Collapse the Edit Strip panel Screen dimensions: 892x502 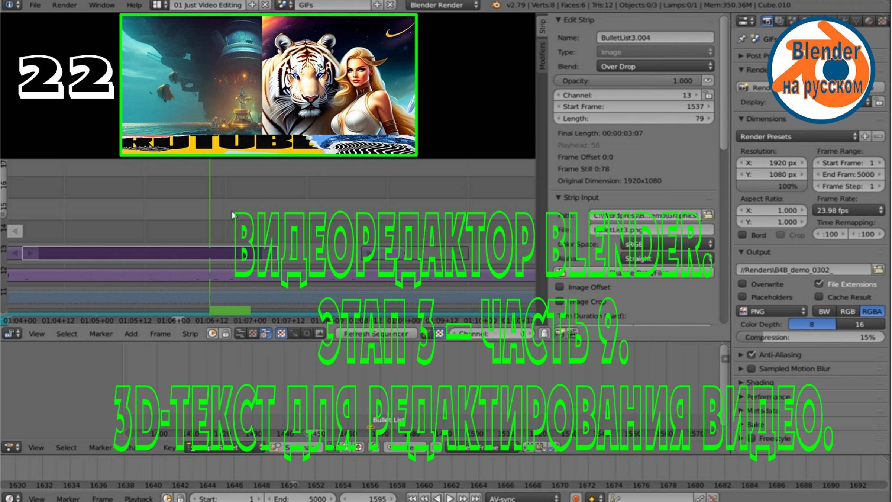click(x=558, y=20)
